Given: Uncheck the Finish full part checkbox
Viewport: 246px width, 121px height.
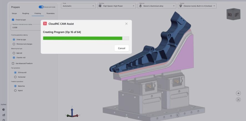Looking at the screenshot, I should [x=13, y=20].
